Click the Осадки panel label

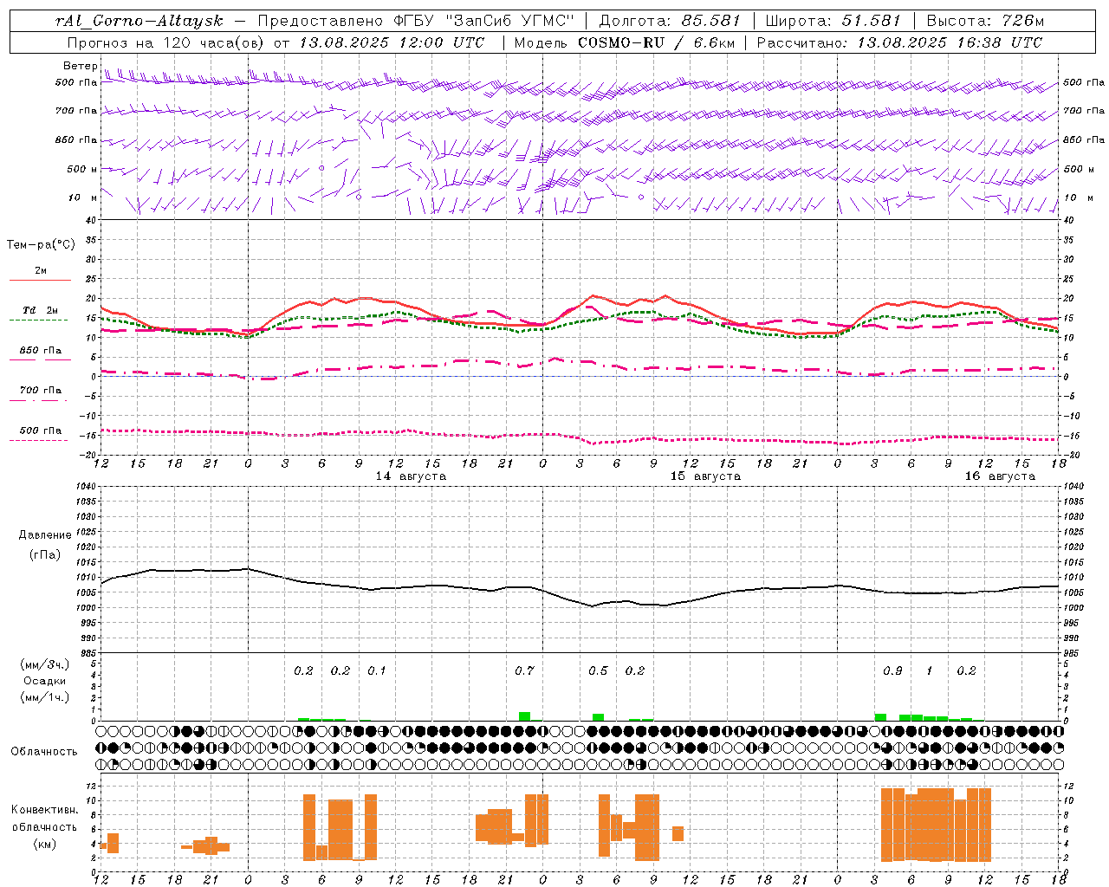click(45, 681)
